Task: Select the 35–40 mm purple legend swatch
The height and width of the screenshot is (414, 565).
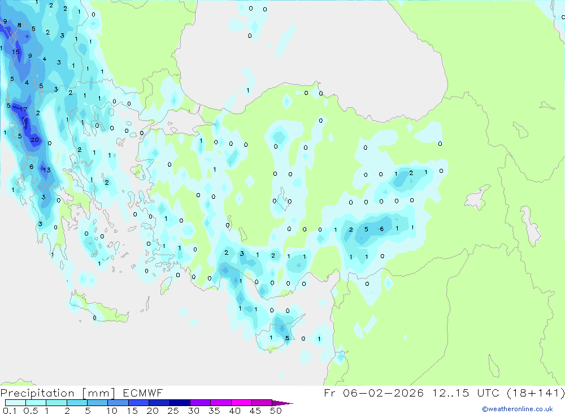Action: point(220,403)
